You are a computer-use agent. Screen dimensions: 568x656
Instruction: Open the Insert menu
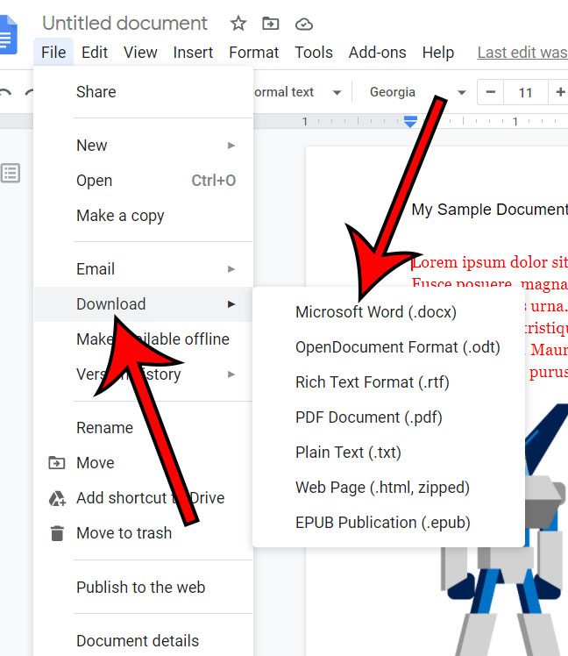tap(193, 53)
